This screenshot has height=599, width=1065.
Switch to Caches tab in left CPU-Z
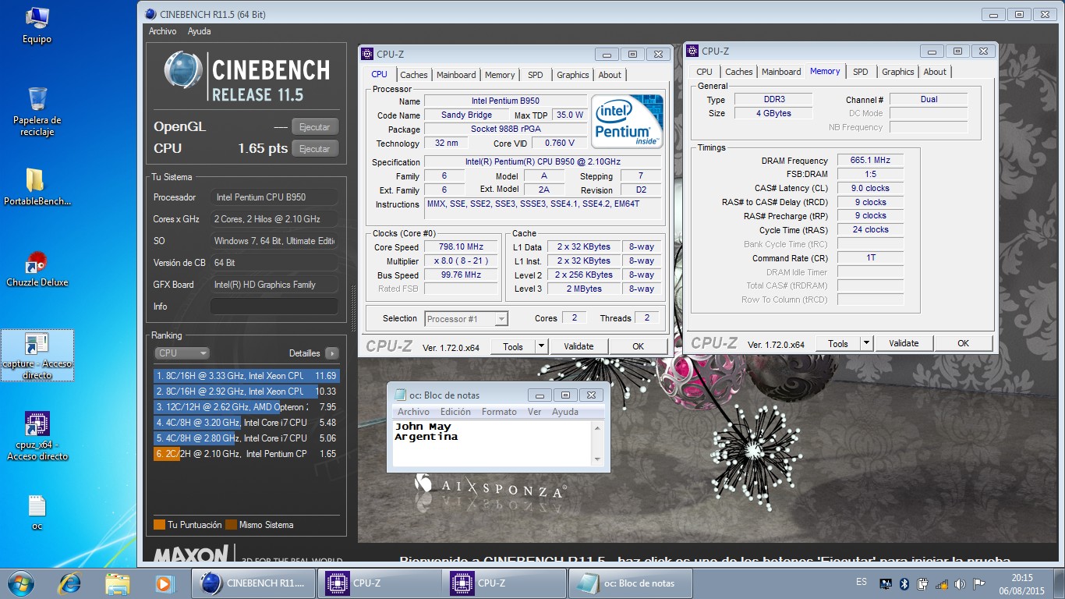[413, 75]
